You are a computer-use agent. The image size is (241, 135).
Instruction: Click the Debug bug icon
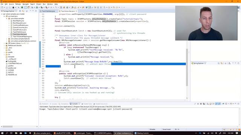(x=32, y=7)
